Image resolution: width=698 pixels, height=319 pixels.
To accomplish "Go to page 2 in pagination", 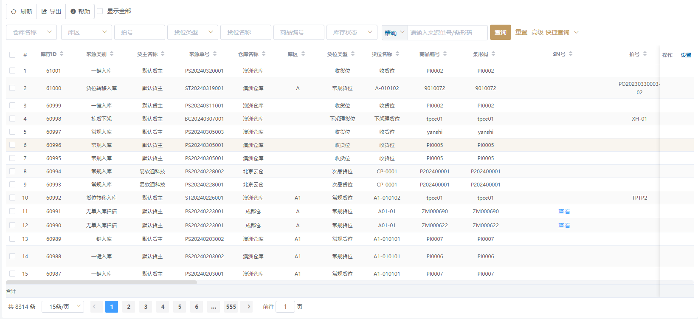I will pos(129,307).
